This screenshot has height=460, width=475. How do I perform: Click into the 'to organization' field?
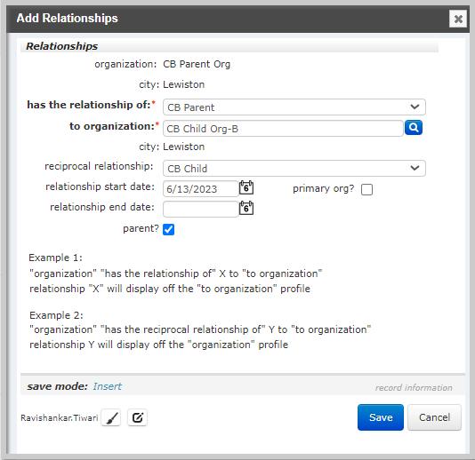pos(283,129)
